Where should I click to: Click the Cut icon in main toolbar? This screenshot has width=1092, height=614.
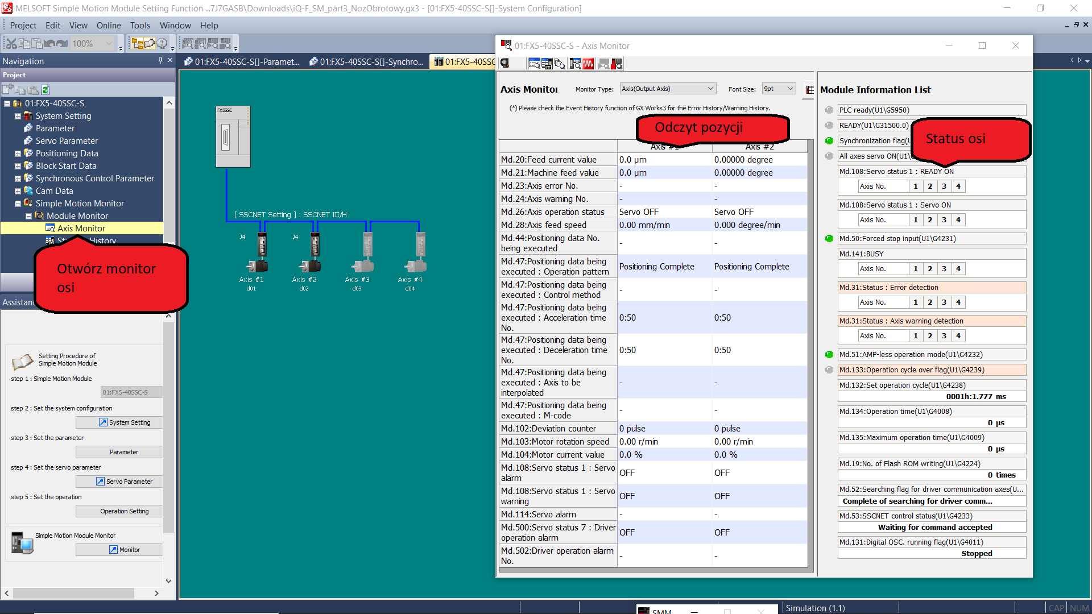pyautogui.click(x=11, y=43)
